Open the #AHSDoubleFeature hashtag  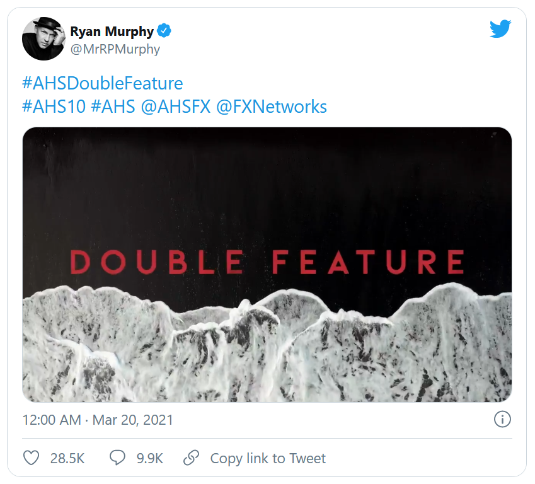(102, 83)
